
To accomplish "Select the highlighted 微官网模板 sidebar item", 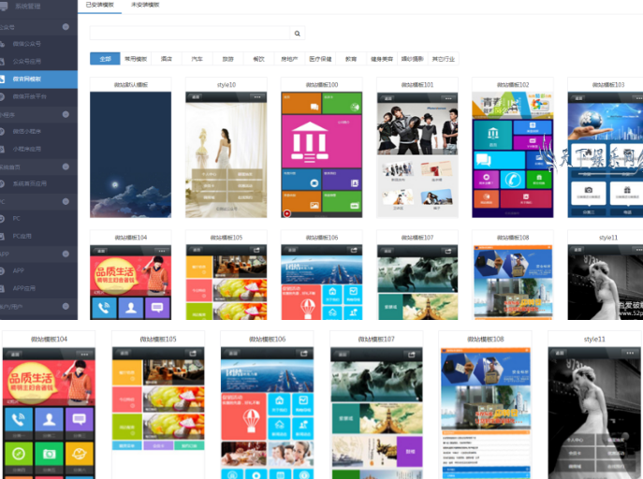I will click(38, 80).
